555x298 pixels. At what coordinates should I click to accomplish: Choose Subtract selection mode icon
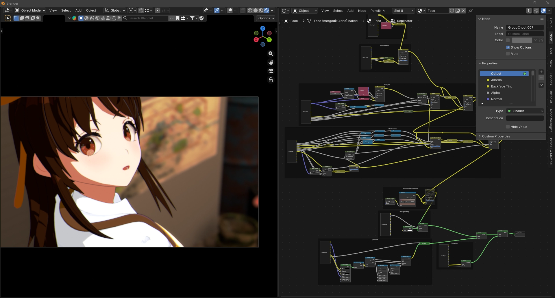pyautogui.click(x=27, y=18)
